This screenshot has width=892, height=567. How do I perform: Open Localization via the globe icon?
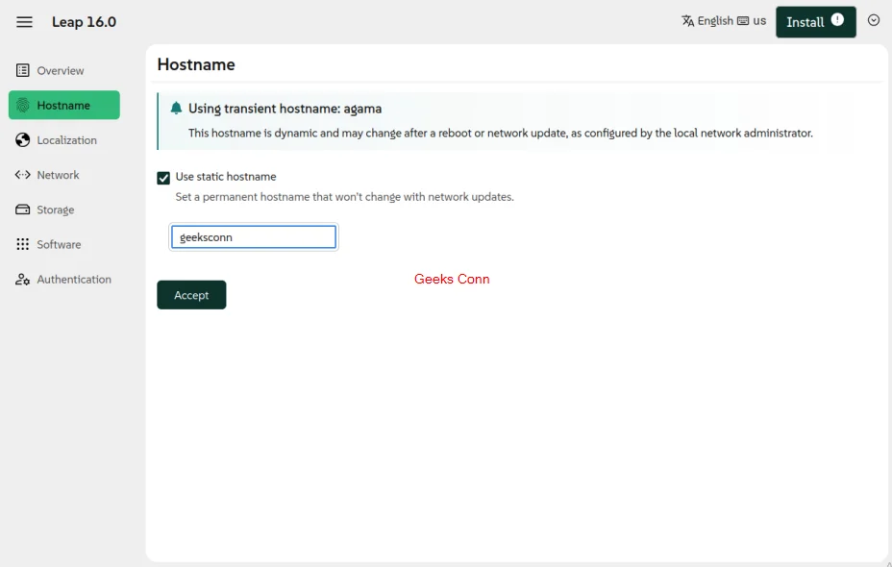tap(21, 139)
